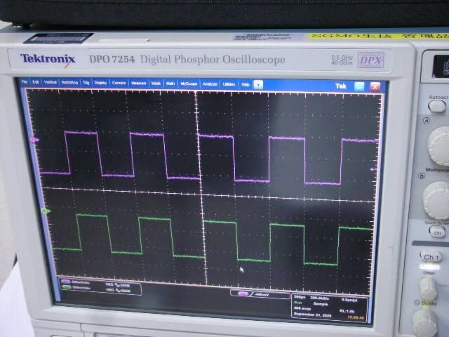Minimize the TekScope application window

point(359,86)
